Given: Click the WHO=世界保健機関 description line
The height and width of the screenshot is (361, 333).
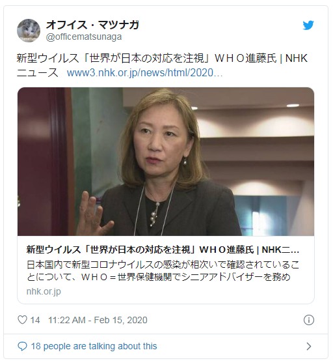Looking at the screenshot, I should [159, 277].
